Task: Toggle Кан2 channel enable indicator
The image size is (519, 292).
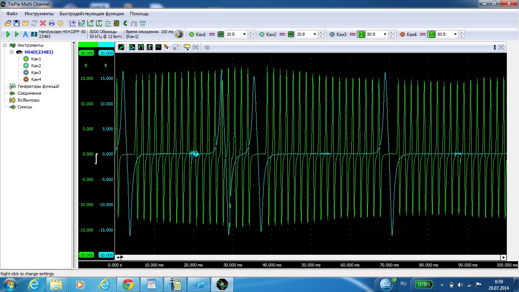Action: coord(262,34)
